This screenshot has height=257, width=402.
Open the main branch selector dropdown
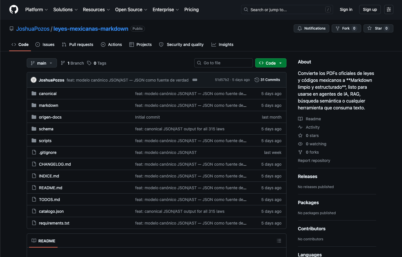point(42,63)
